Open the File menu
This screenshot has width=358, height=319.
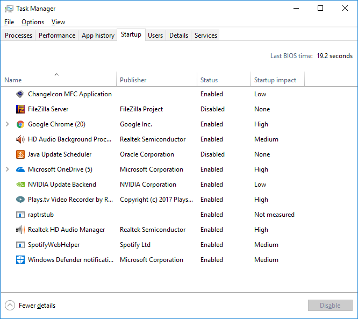coord(9,22)
